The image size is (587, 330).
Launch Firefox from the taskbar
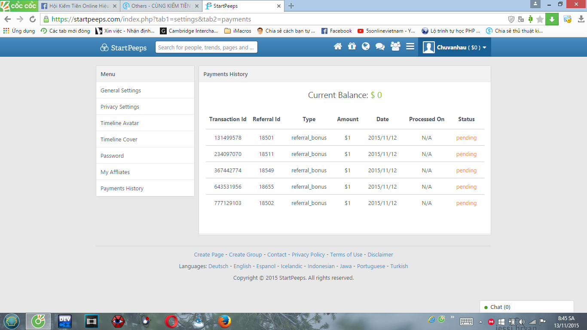[225, 321]
